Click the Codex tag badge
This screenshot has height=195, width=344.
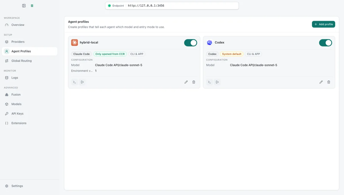[x=212, y=54]
